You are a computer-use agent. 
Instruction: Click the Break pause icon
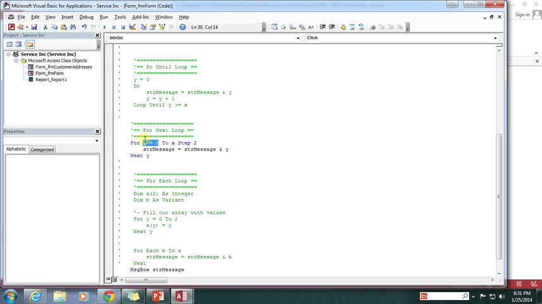tap(114, 27)
